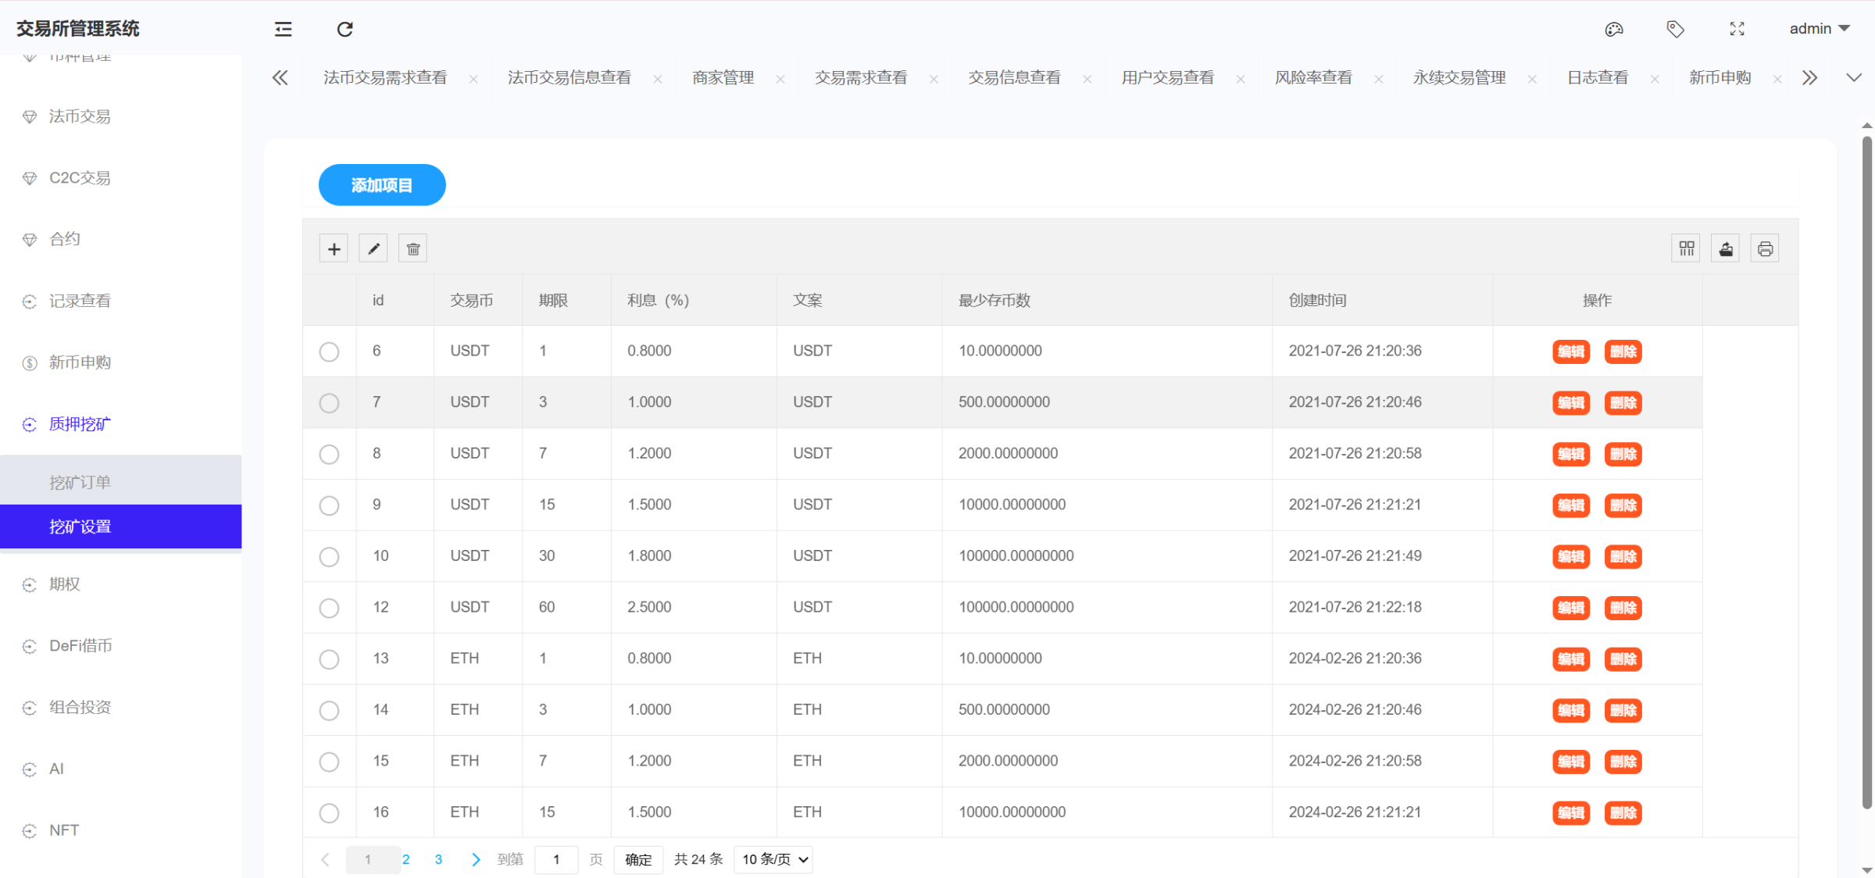This screenshot has height=878, width=1875.
Task: Click the tag icon in the header
Action: pos(1675,29)
